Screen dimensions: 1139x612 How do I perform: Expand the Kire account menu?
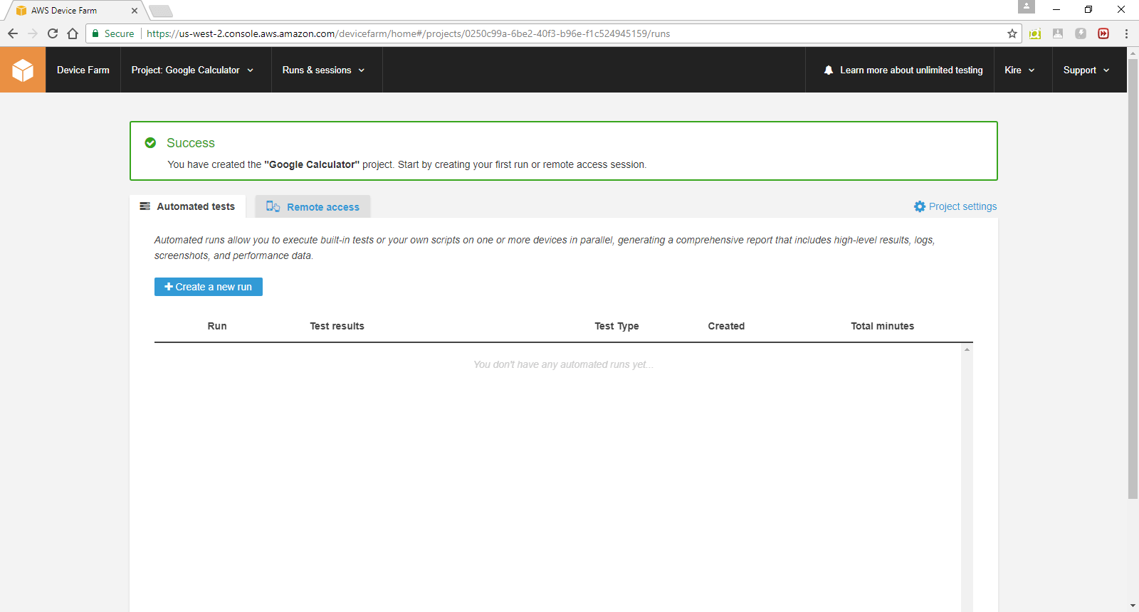1019,70
